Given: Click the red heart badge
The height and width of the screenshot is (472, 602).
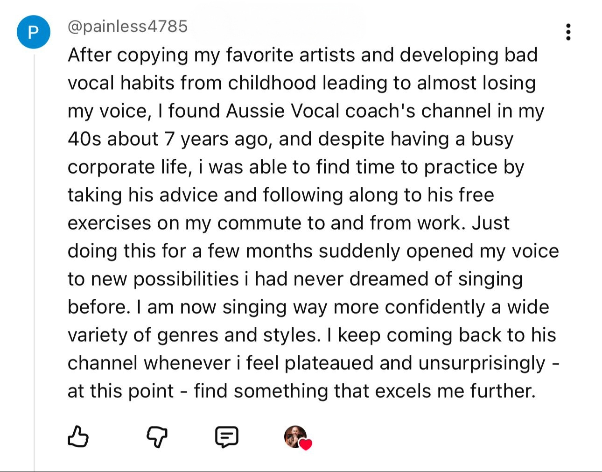Looking at the screenshot, I should click(x=306, y=444).
